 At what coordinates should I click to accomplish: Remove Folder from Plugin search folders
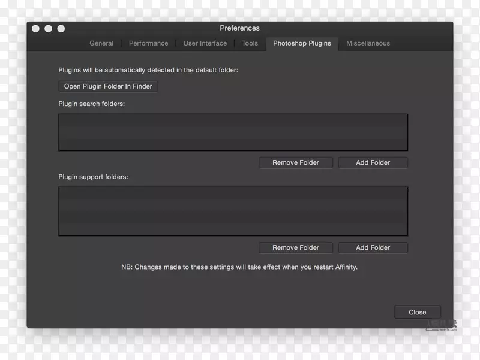click(296, 162)
